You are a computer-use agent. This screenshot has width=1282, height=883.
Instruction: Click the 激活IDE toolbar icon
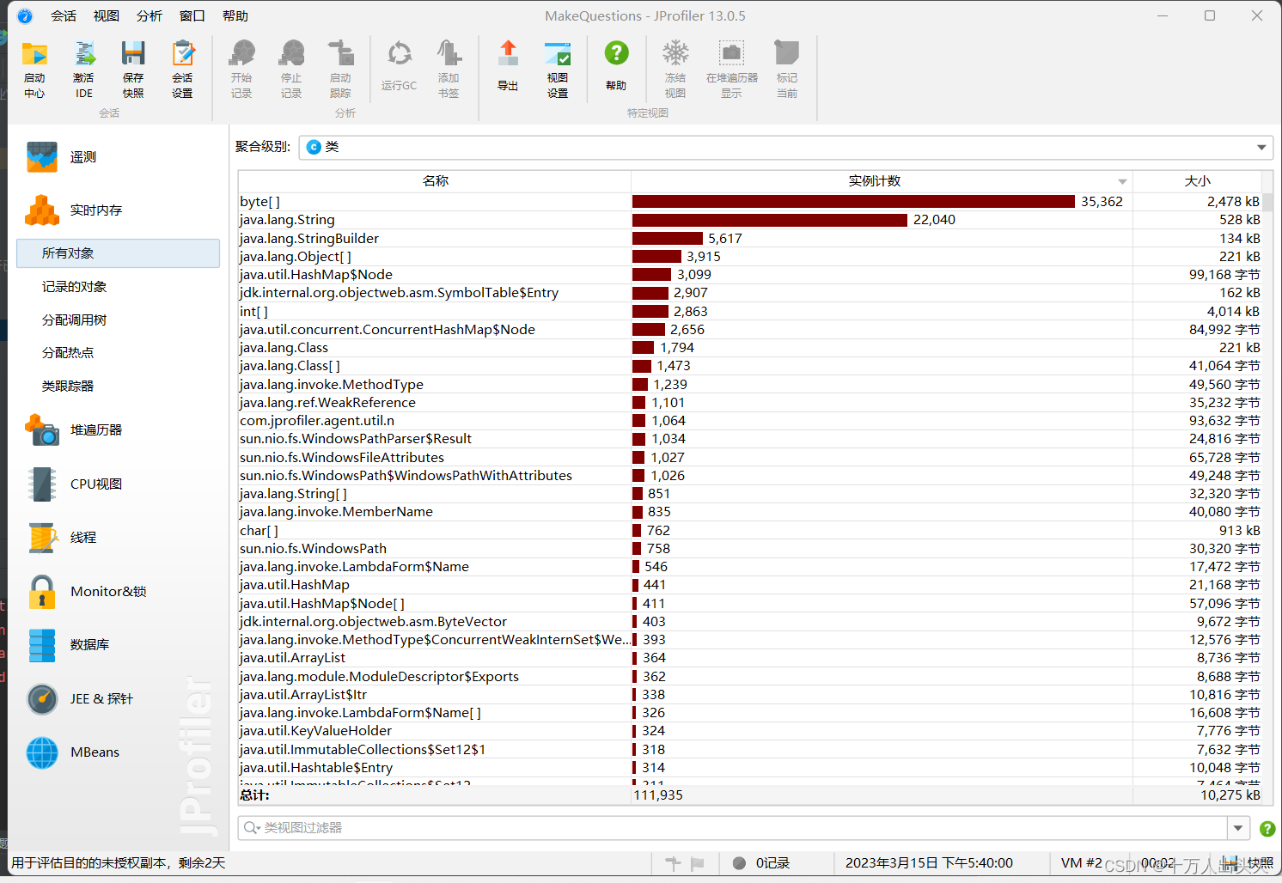pyautogui.click(x=84, y=69)
